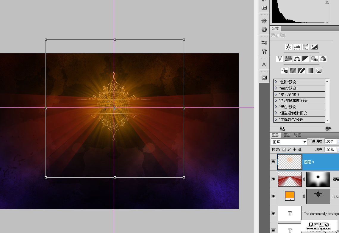
Task: Expand the "曲线" presets group
Action: point(276,88)
